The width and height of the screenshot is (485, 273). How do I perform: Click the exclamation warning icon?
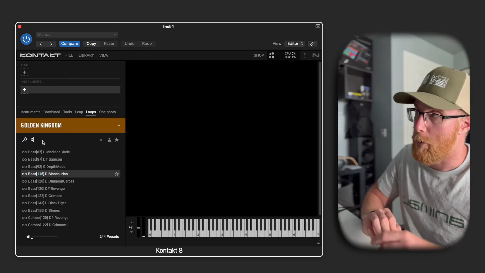coord(305,55)
